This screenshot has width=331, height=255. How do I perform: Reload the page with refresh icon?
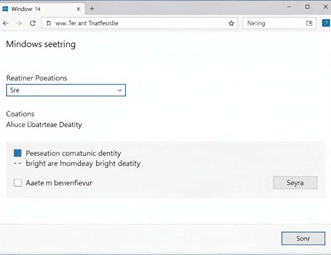tap(33, 23)
